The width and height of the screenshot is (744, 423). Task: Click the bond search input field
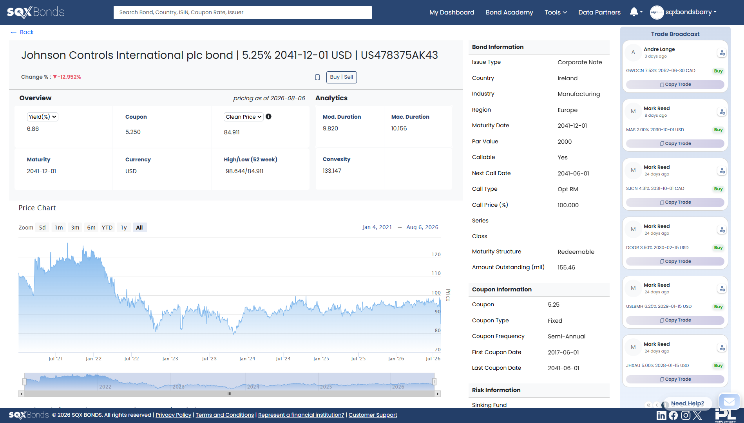(x=243, y=13)
